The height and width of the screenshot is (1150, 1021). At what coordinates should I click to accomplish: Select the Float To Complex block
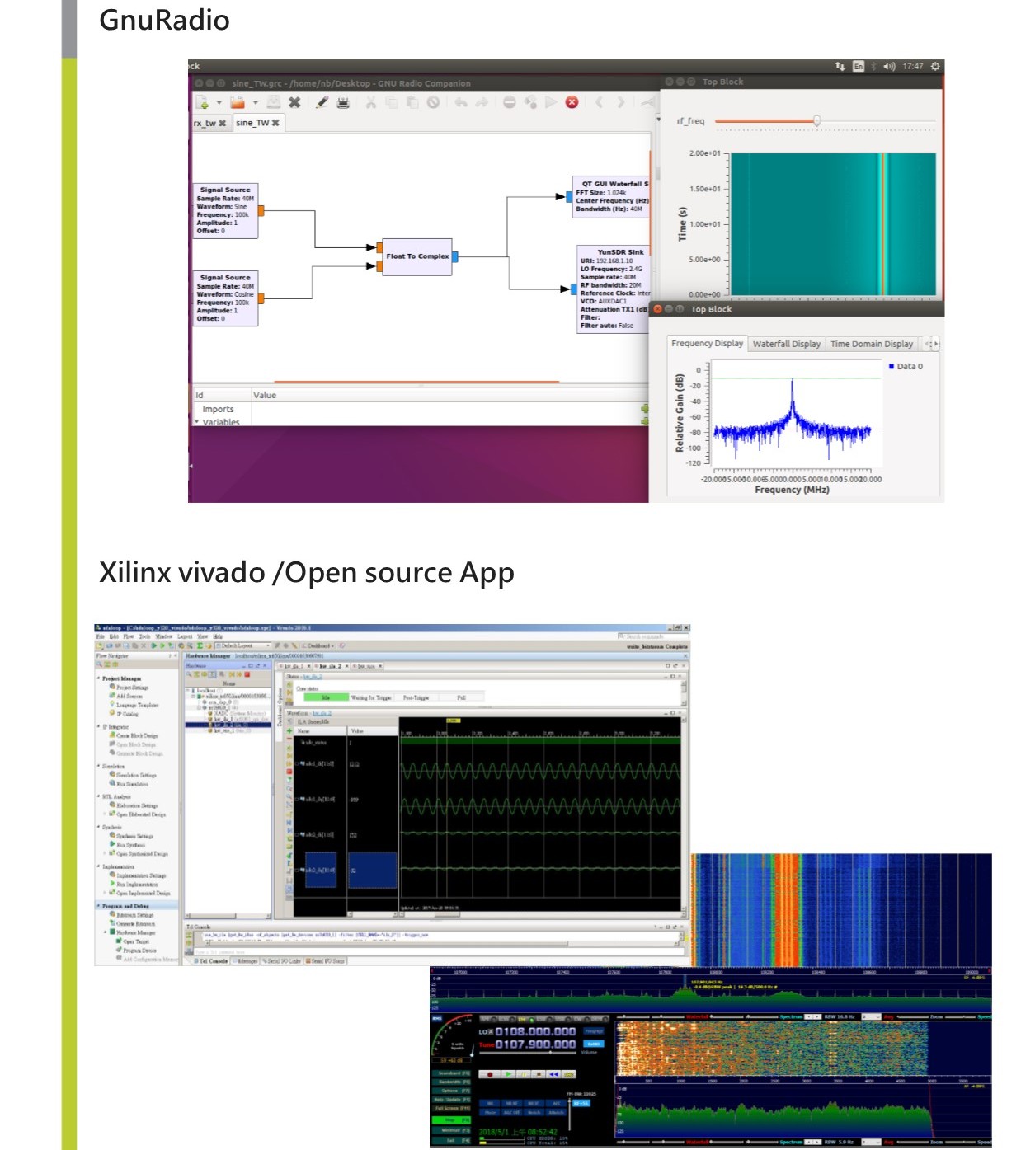417,256
